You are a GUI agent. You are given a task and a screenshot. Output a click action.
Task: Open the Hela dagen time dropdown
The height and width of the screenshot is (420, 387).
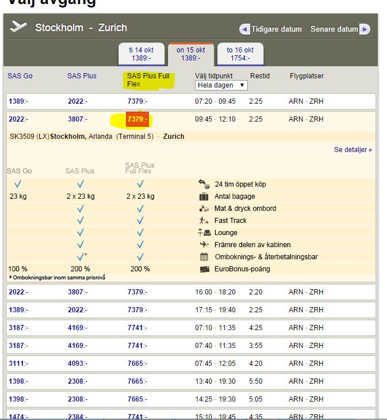coord(221,85)
